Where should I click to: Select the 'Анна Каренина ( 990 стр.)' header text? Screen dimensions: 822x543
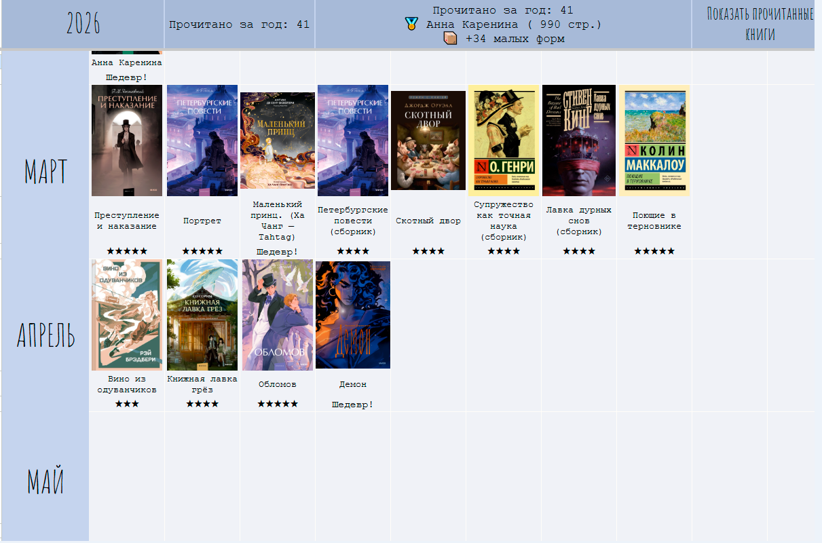pos(514,24)
